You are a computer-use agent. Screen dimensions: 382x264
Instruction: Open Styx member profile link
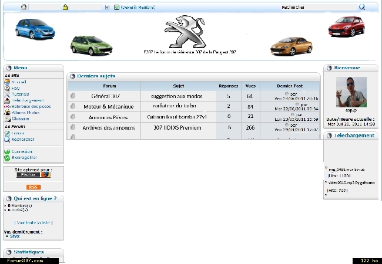point(15,236)
